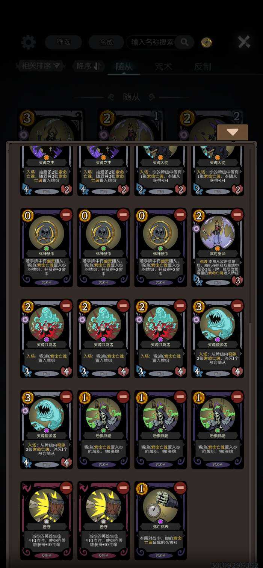
Task: Tap the gold swirl currency icon
Action: click(206, 42)
